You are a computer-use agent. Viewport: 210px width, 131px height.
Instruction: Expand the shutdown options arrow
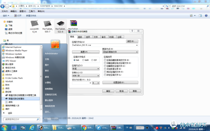[57, 119]
